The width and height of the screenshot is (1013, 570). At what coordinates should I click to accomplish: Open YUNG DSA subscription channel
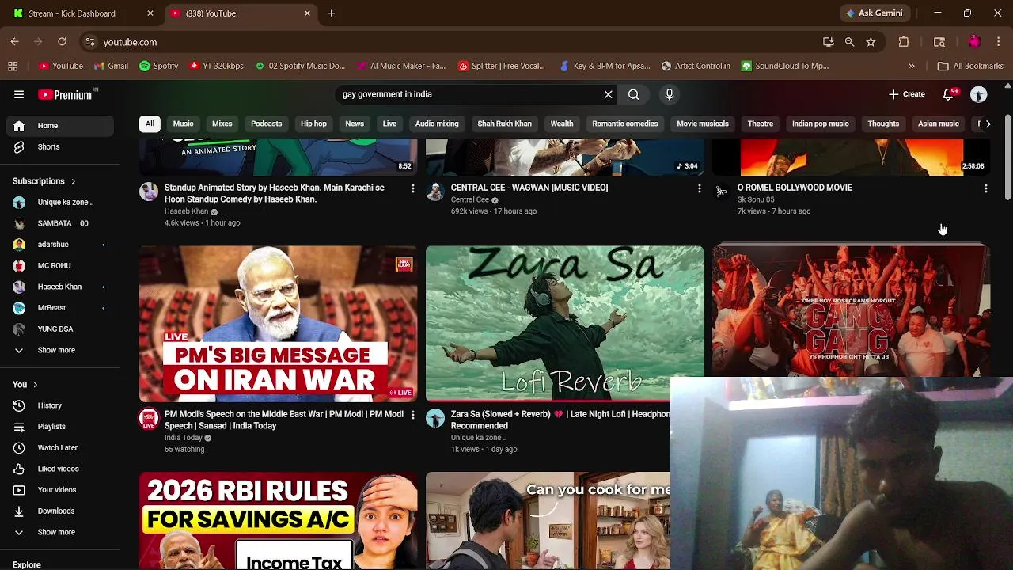coord(60,329)
